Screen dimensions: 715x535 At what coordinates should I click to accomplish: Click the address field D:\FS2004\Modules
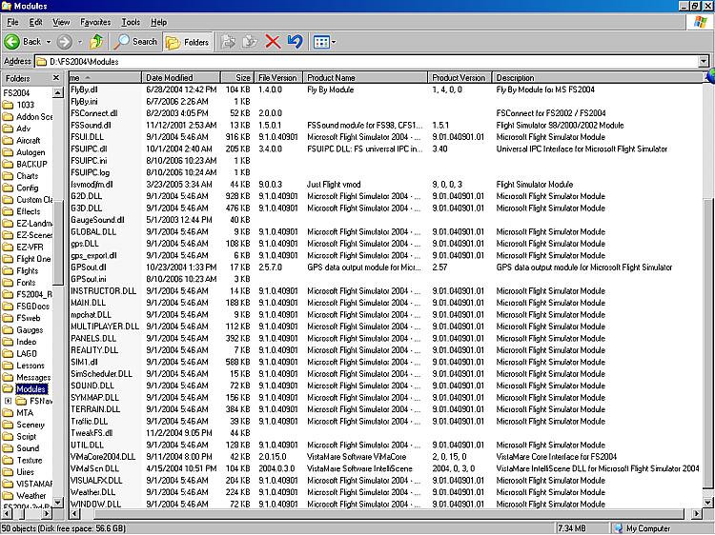click(367, 62)
